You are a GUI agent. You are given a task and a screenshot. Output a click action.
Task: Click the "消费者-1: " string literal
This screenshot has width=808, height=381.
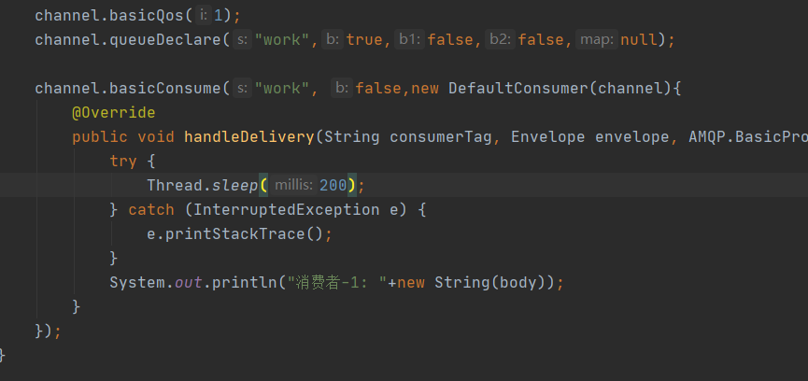[x=337, y=283]
